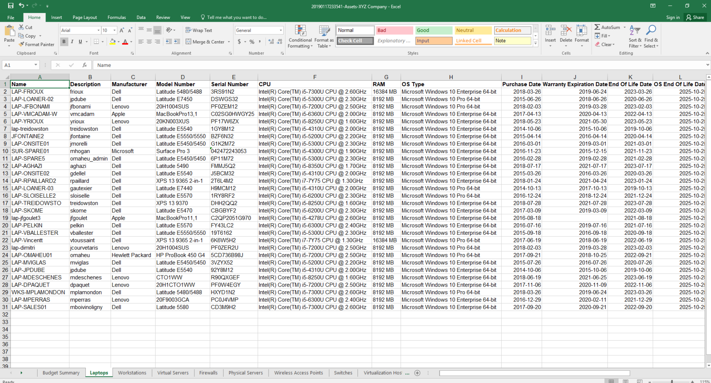Click the Share button
This screenshot has width=711, height=383.
point(695,17)
